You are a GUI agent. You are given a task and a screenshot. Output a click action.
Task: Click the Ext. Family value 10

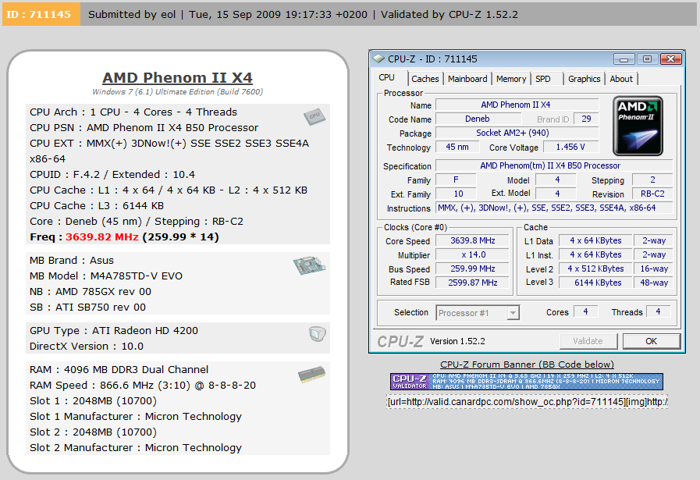(x=457, y=194)
